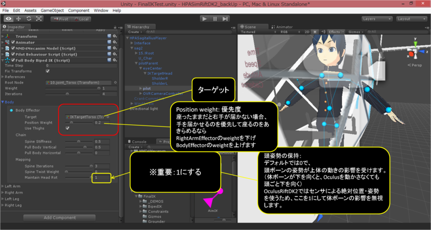The image size is (431, 230).
Task: Select the Hand (view) tool
Action: click(9, 19)
